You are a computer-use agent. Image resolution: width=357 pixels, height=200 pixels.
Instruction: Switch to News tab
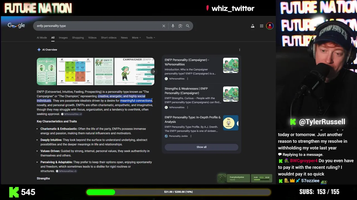124,37
